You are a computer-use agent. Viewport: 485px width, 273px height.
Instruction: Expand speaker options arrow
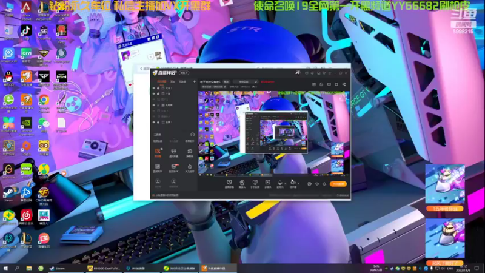coord(298,183)
